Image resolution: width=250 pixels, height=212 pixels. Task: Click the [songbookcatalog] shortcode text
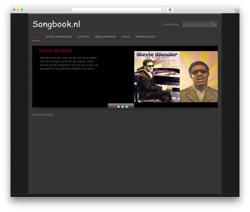click(x=42, y=115)
